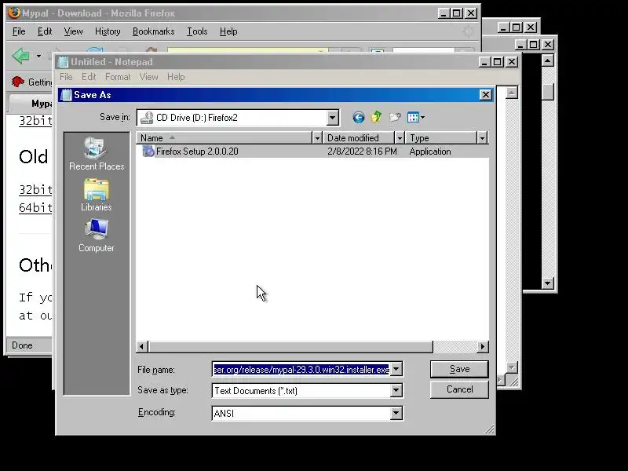628x471 pixels.
Task: Open Firefox Tools menu
Action: click(197, 31)
